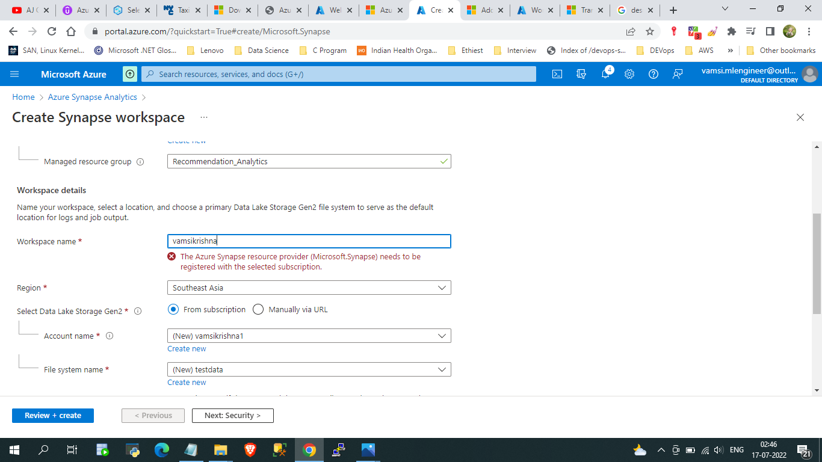This screenshot has height=462, width=822.
Task: Open Azure portal settings gear
Action: (x=629, y=74)
